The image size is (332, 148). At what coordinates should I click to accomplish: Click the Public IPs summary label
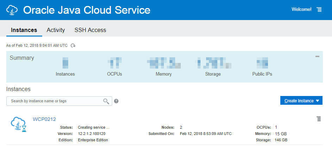tap(262, 74)
